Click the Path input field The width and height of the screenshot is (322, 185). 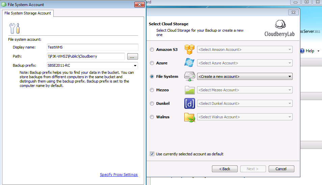[86, 56]
